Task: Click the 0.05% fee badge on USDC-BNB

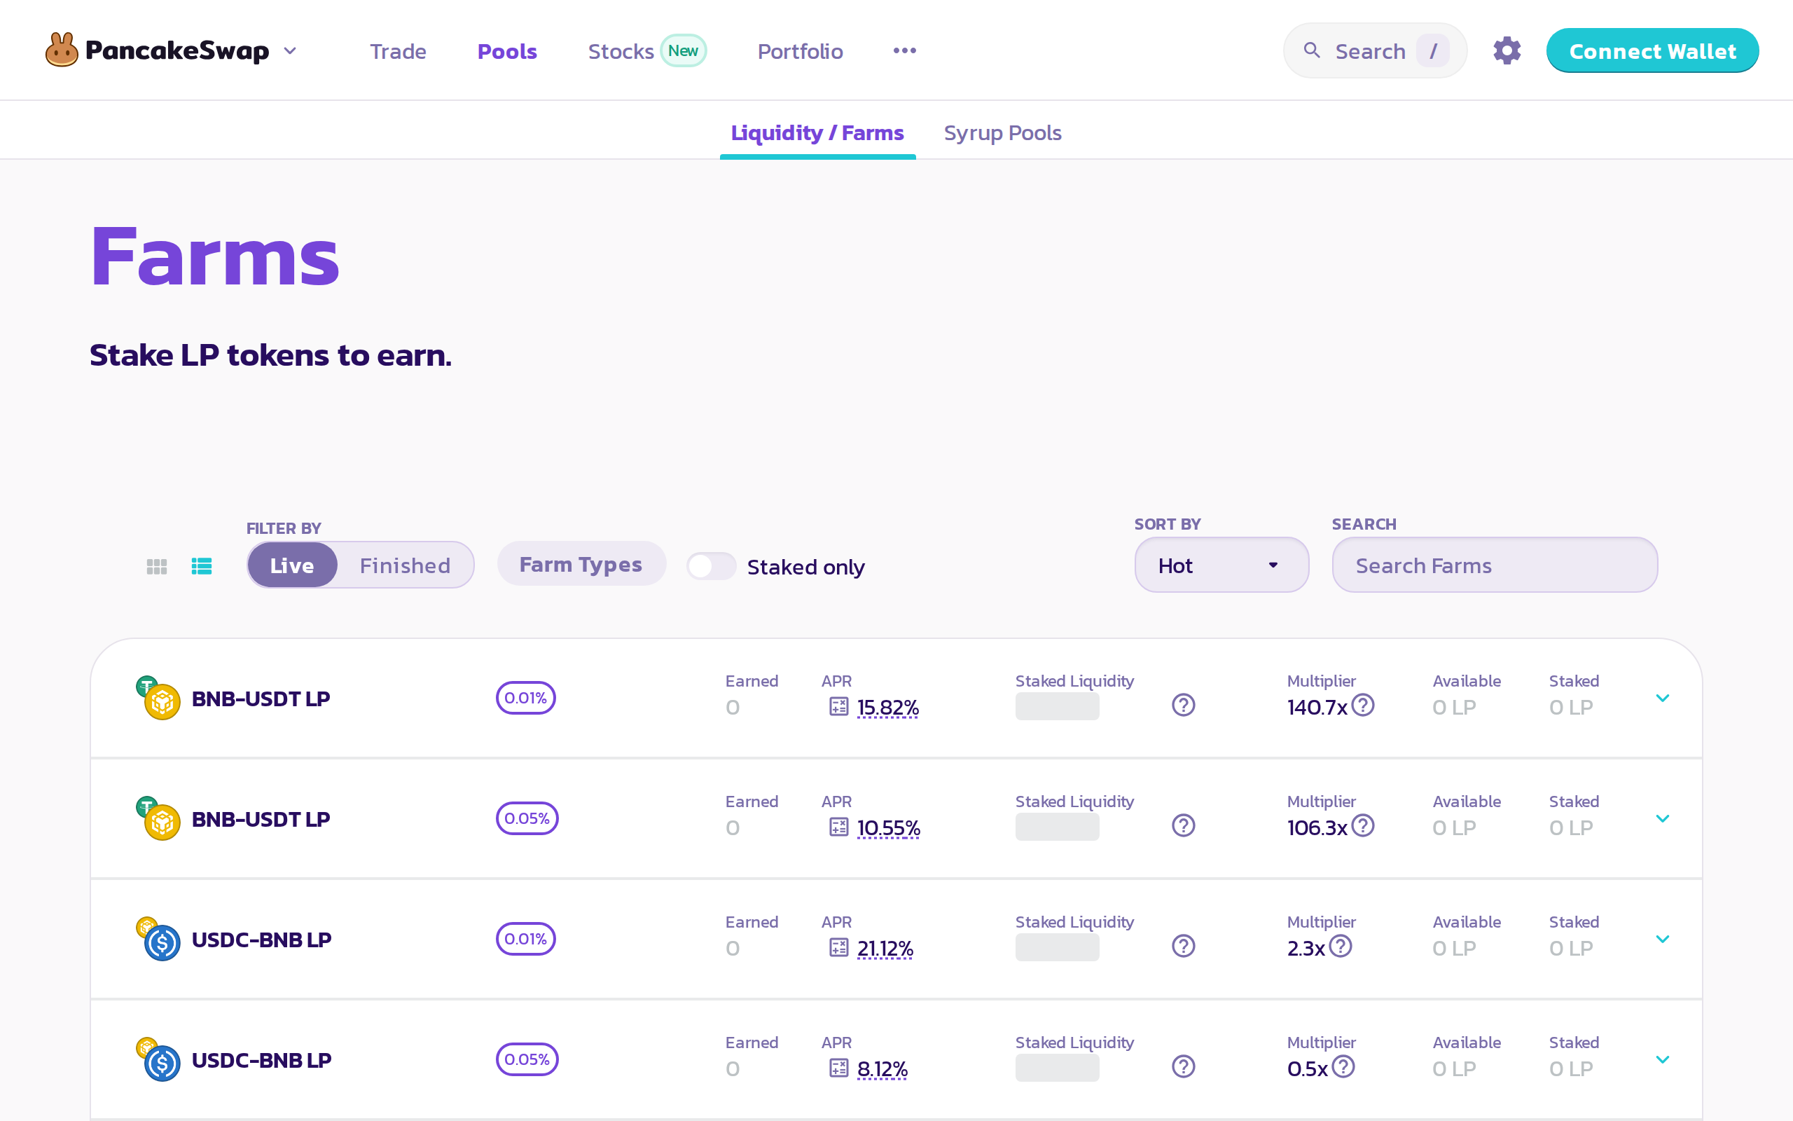Action: 527,1059
